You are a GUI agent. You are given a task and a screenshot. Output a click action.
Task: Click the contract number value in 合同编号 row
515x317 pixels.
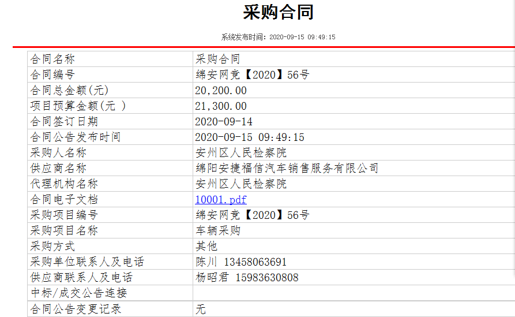click(252, 74)
